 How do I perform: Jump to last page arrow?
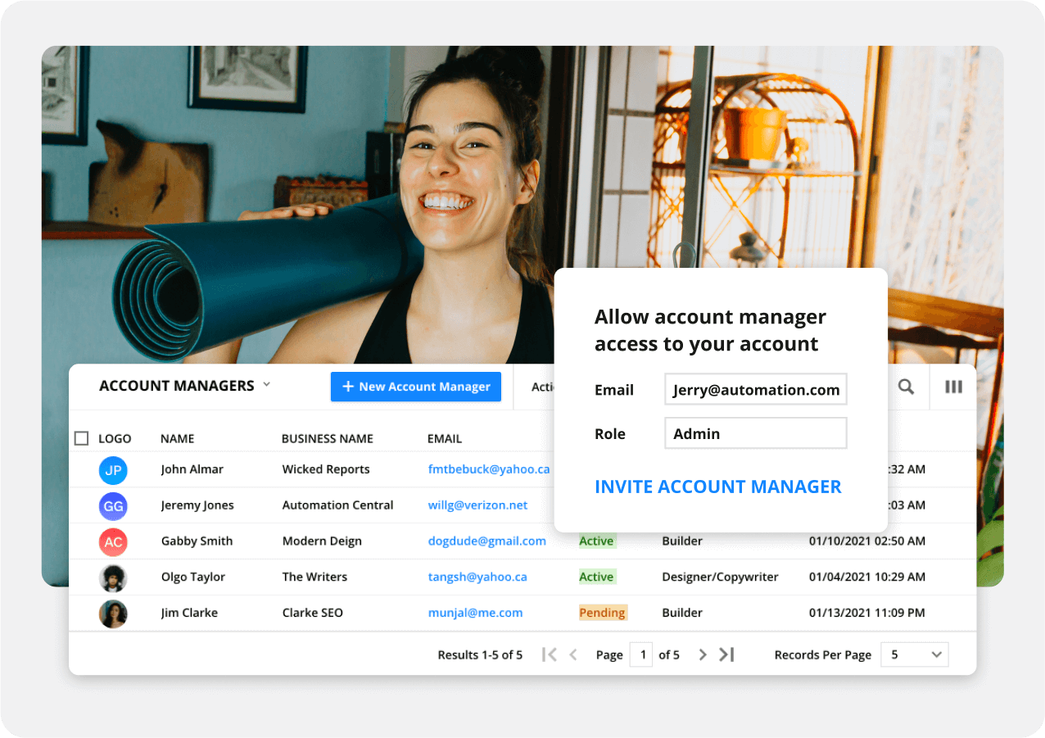726,654
